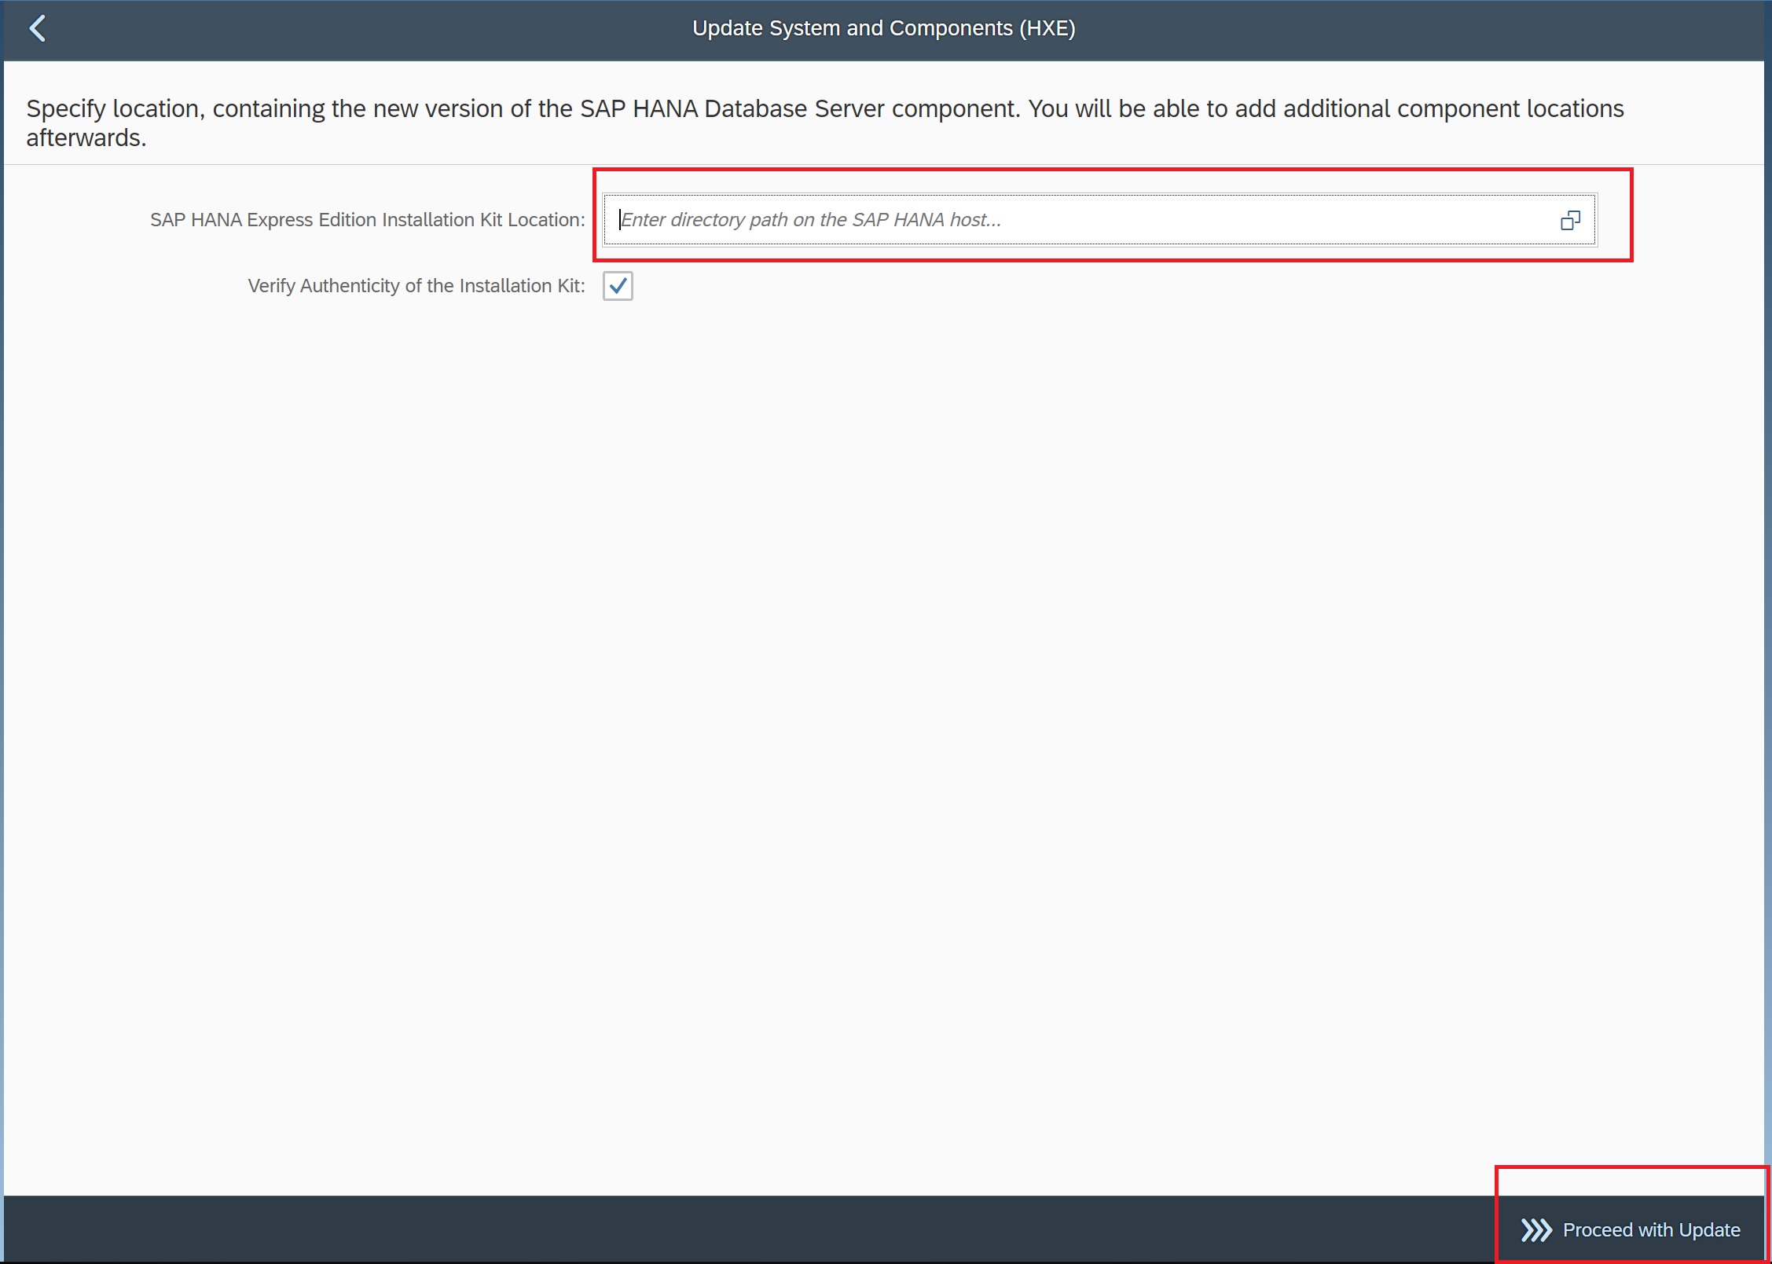Click the checkmark inside the authenticity checkbox
The height and width of the screenshot is (1264, 1772).
[x=618, y=285]
